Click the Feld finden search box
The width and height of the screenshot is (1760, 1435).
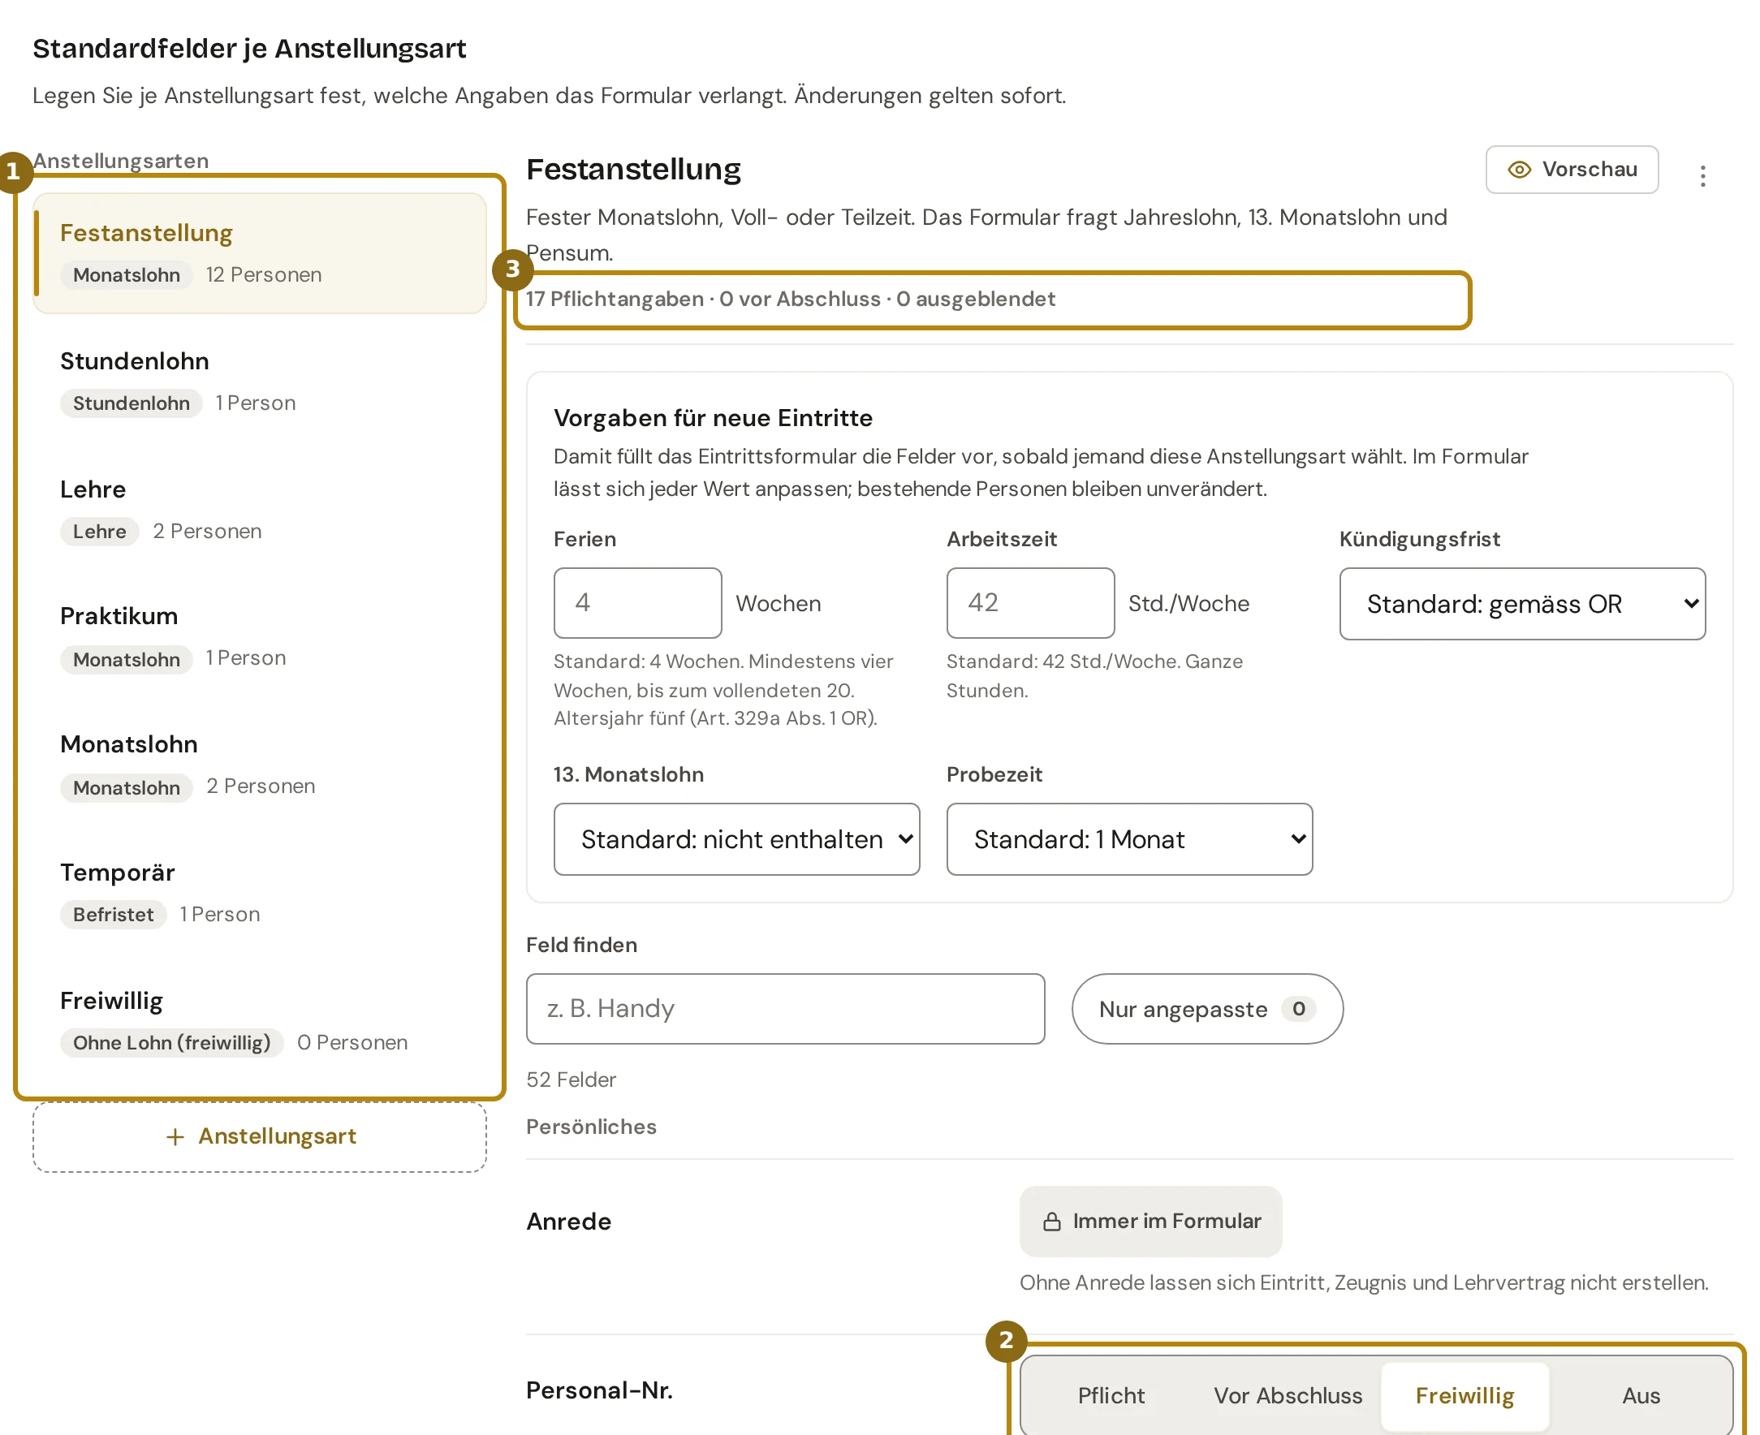click(784, 1008)
